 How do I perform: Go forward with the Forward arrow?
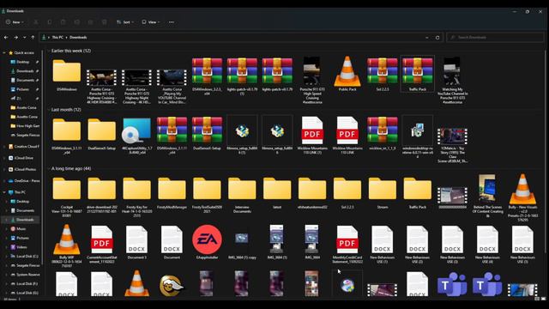pos(15,37)
